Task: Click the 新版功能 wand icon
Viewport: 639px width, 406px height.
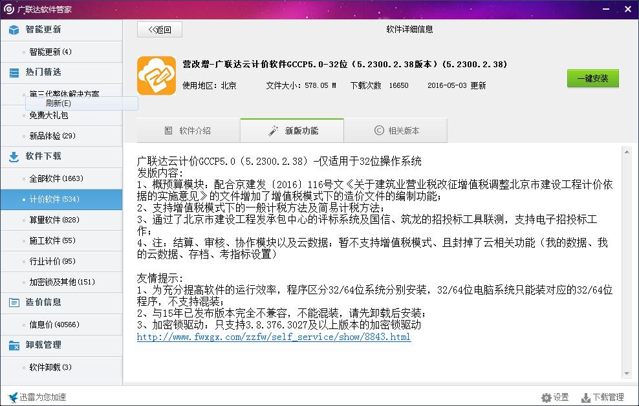Action: [274, 131]
